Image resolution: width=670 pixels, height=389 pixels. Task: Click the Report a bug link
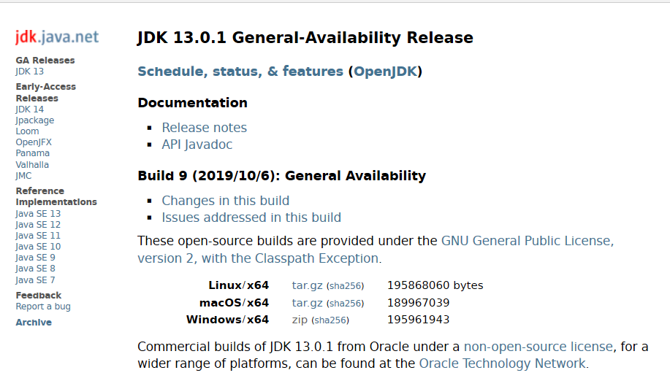pyautogui.click(x=43, y=307)
